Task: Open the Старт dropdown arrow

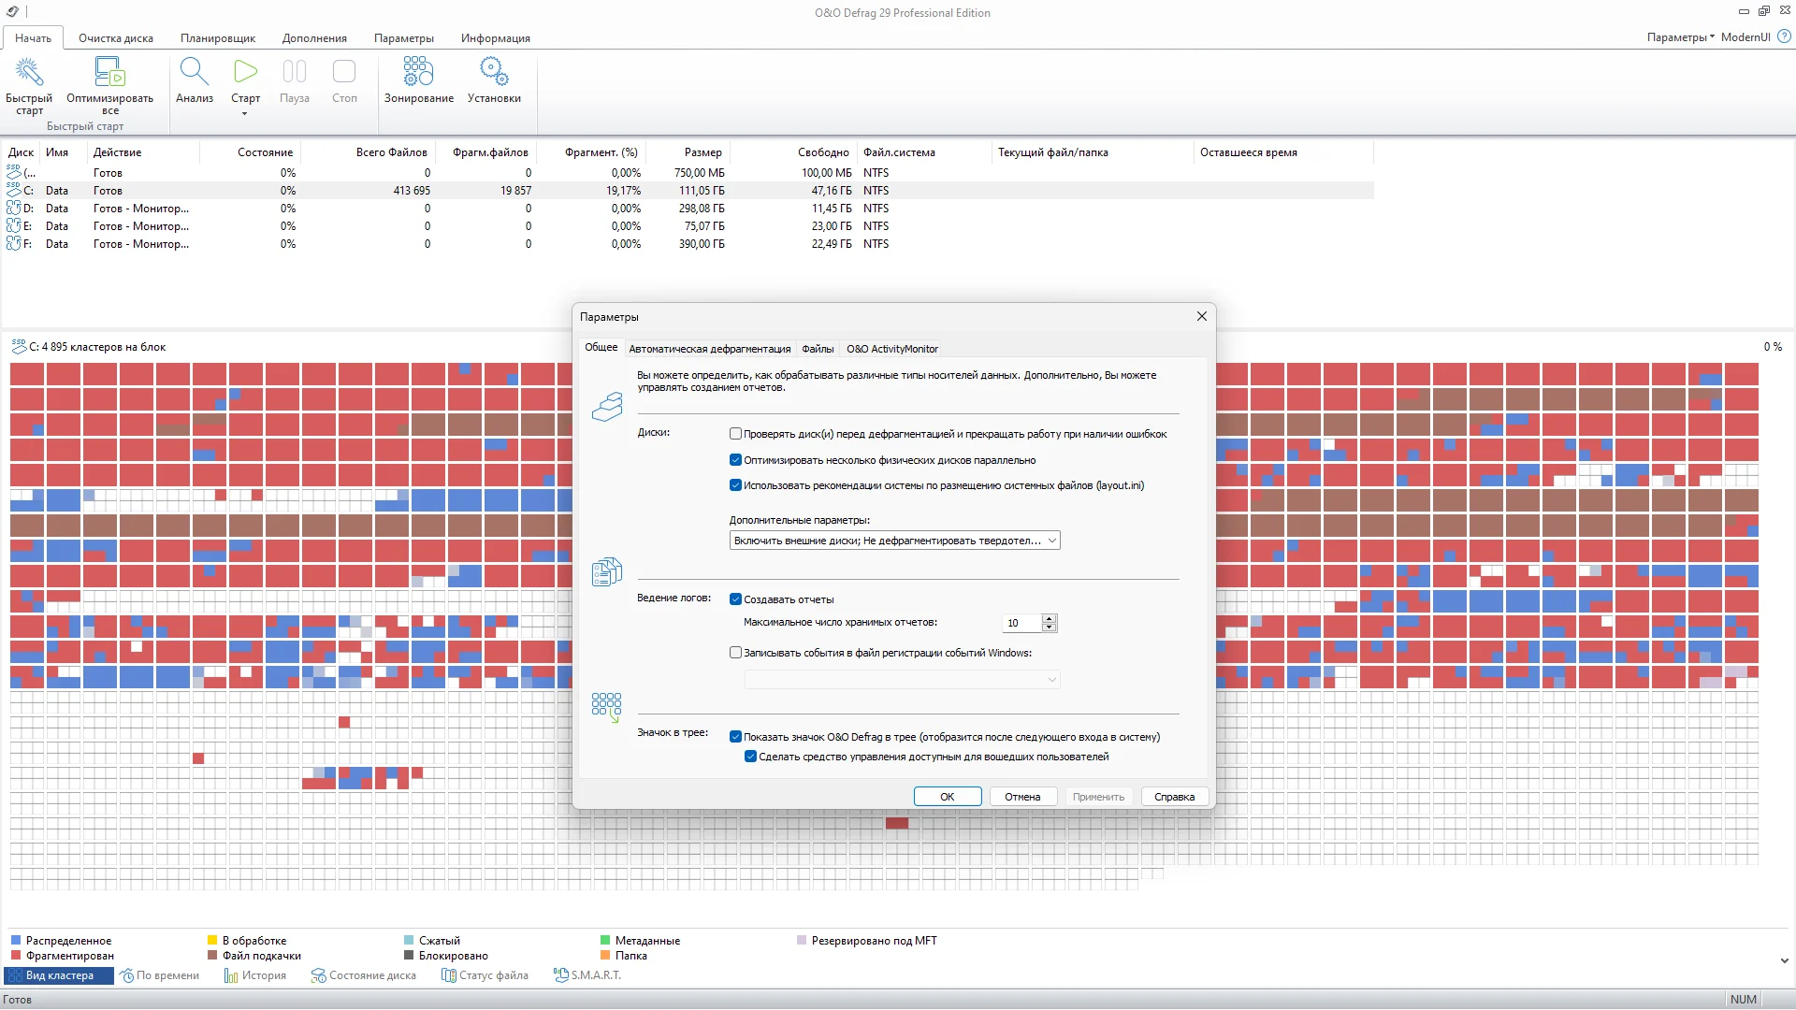Action: [245, 113]
